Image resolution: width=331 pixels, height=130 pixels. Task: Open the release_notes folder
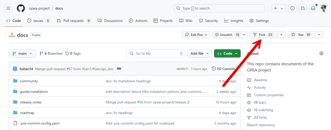(31, 102)
